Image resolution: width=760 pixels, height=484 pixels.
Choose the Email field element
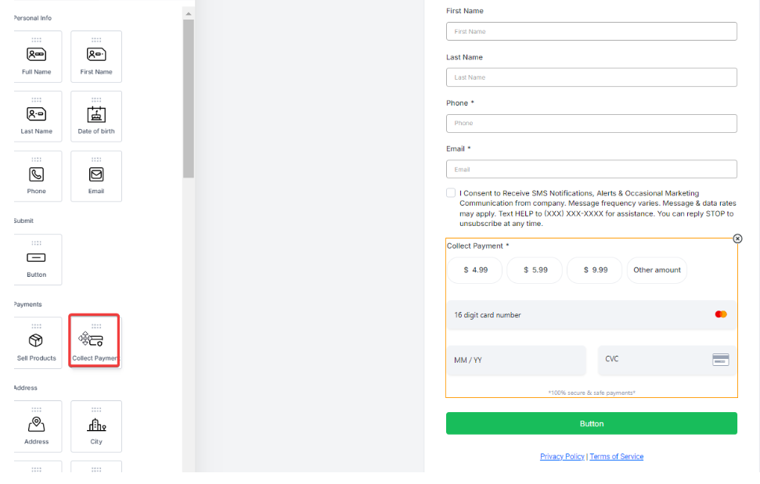point(96,176)
